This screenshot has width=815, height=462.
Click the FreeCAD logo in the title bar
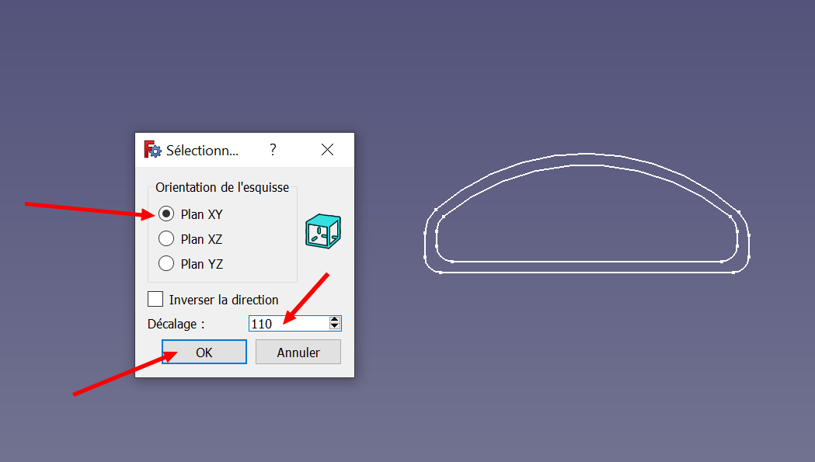(x=153, y=149)
